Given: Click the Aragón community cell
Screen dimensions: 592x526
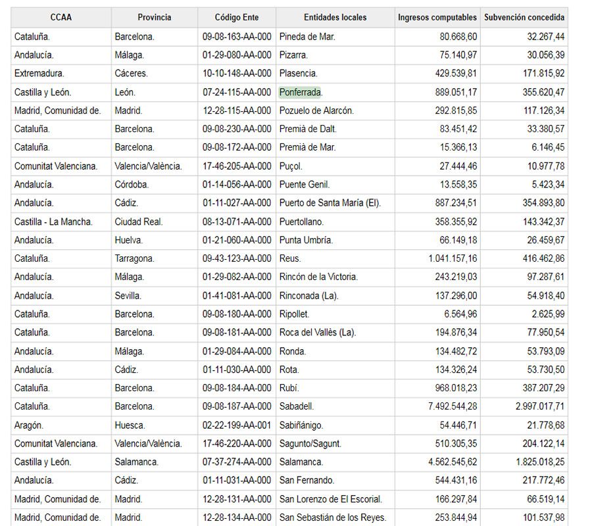Looking at the screenshot, I should [29, 425].
